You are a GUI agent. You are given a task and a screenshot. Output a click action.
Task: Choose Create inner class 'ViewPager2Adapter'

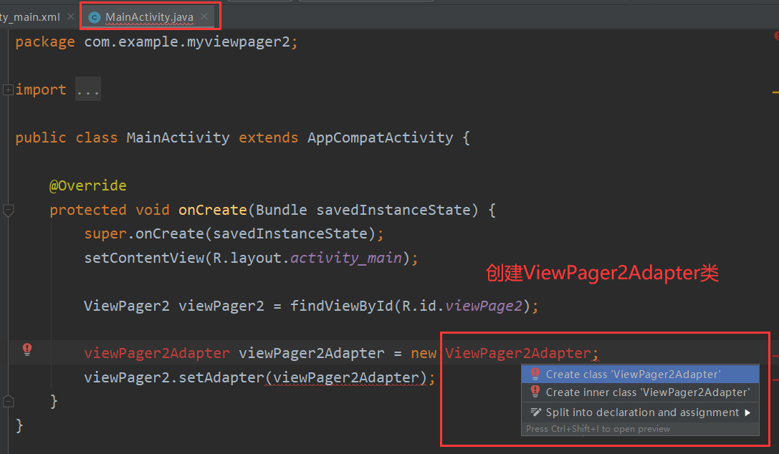pos(640,392)
